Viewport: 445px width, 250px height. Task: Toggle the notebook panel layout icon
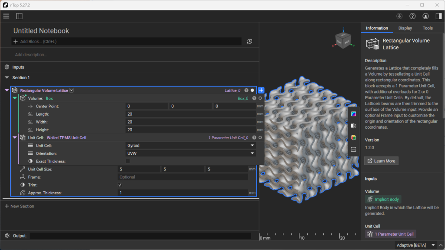click(19, 16)
